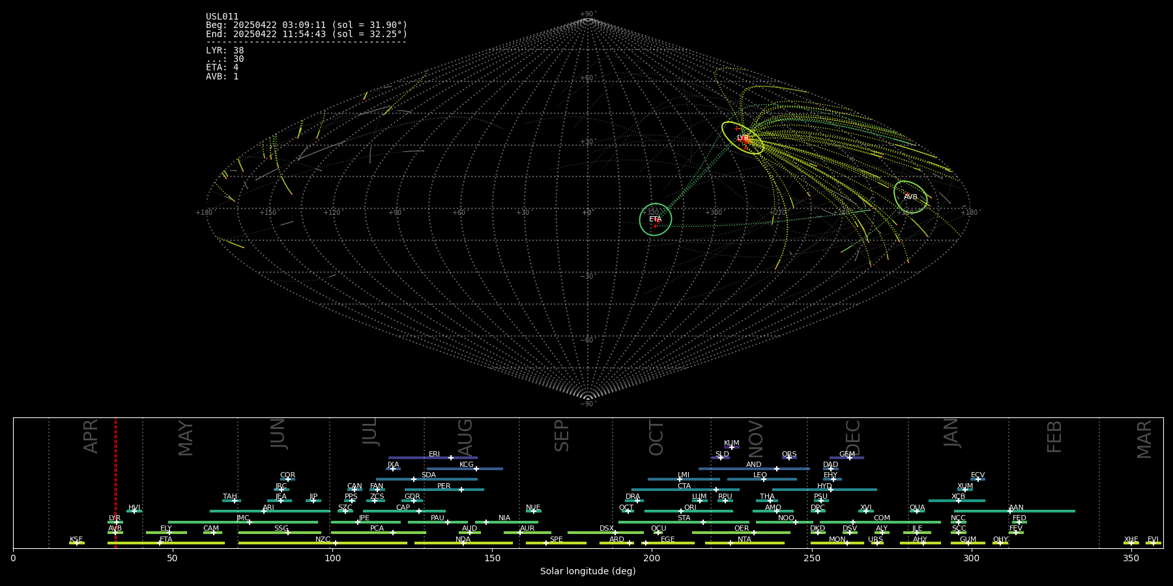Screen dimensions: 1173x586
Task: Click the QUA shower label in timeline
Action: click(x=917, y=508)
